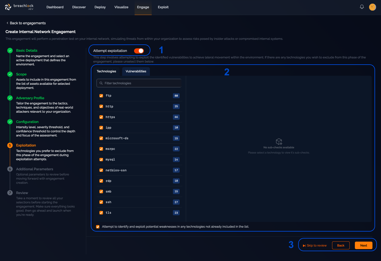Click the Configuration step checkmark icon

pos(10,122)
